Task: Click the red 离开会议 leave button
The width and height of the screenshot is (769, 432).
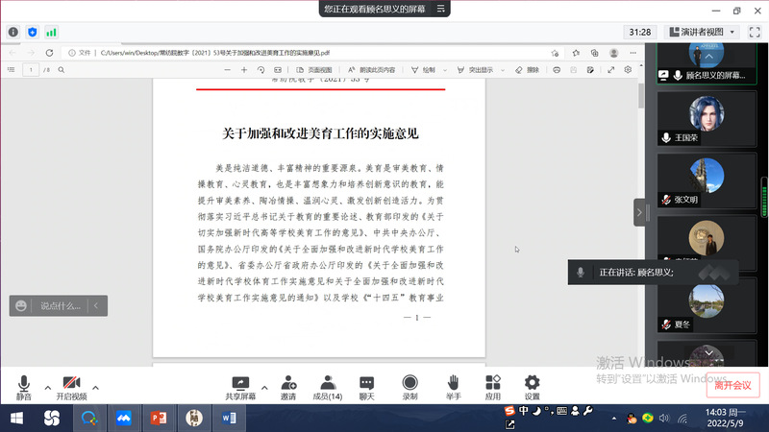Action: [732, 385]
